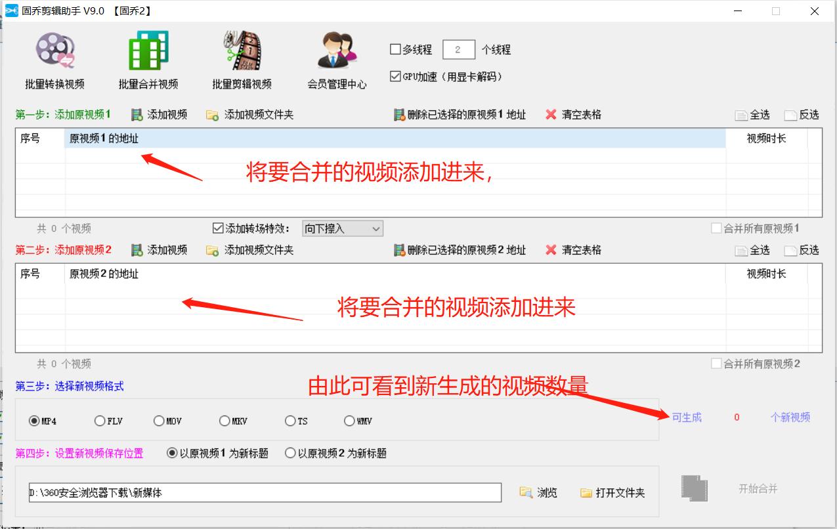Open the 会员管理中心 member center
The image size is (837, 529).
pyautogui.click(x=335, y=59)
